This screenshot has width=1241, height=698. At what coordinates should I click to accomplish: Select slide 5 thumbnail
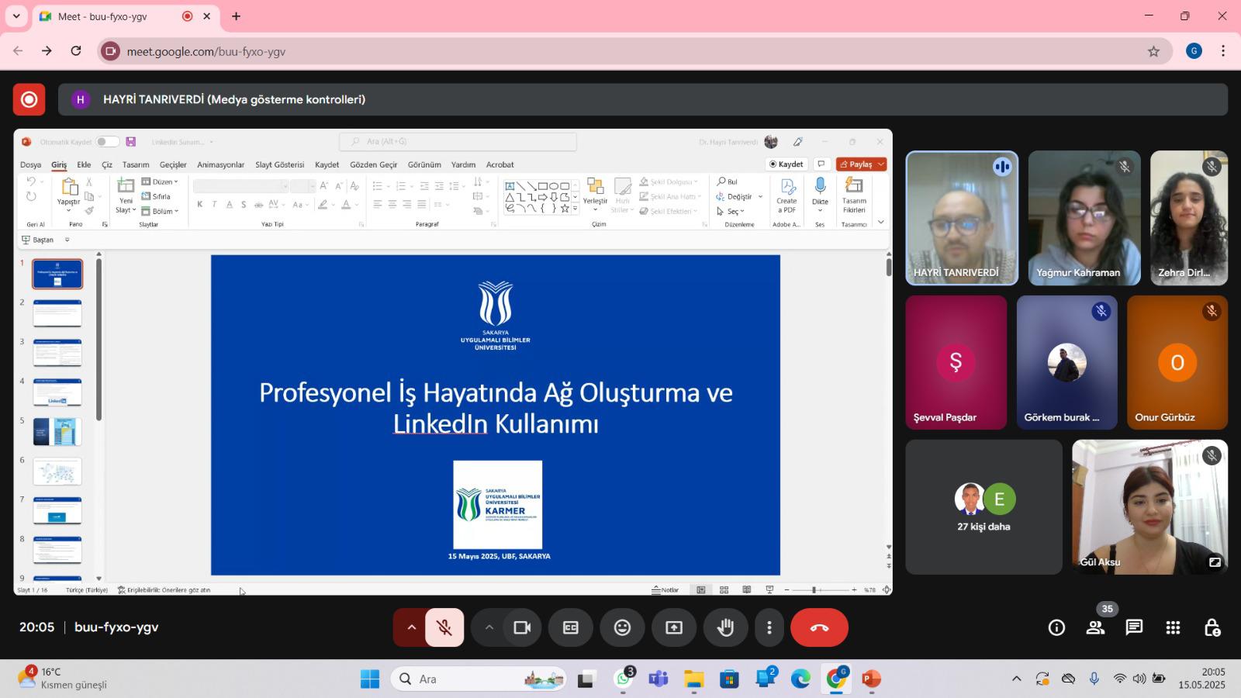coord(57,432)
